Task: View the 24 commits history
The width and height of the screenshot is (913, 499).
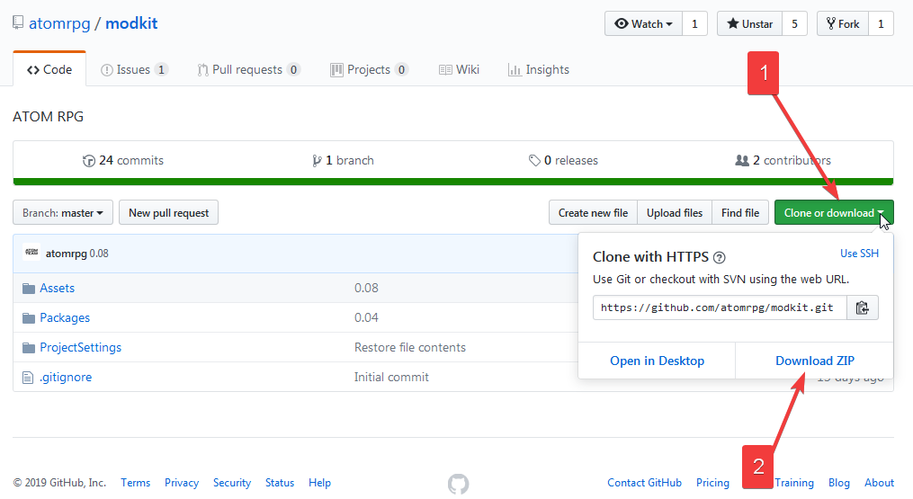Action: tap(123, 160)
